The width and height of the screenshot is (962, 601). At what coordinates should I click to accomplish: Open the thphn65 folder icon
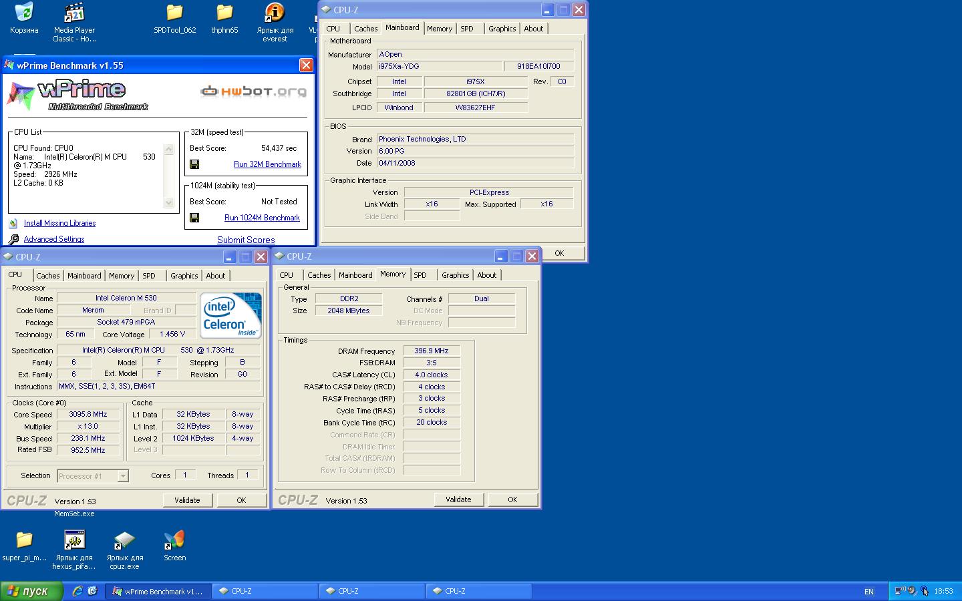pyautogui.click(x=224, y=12)
